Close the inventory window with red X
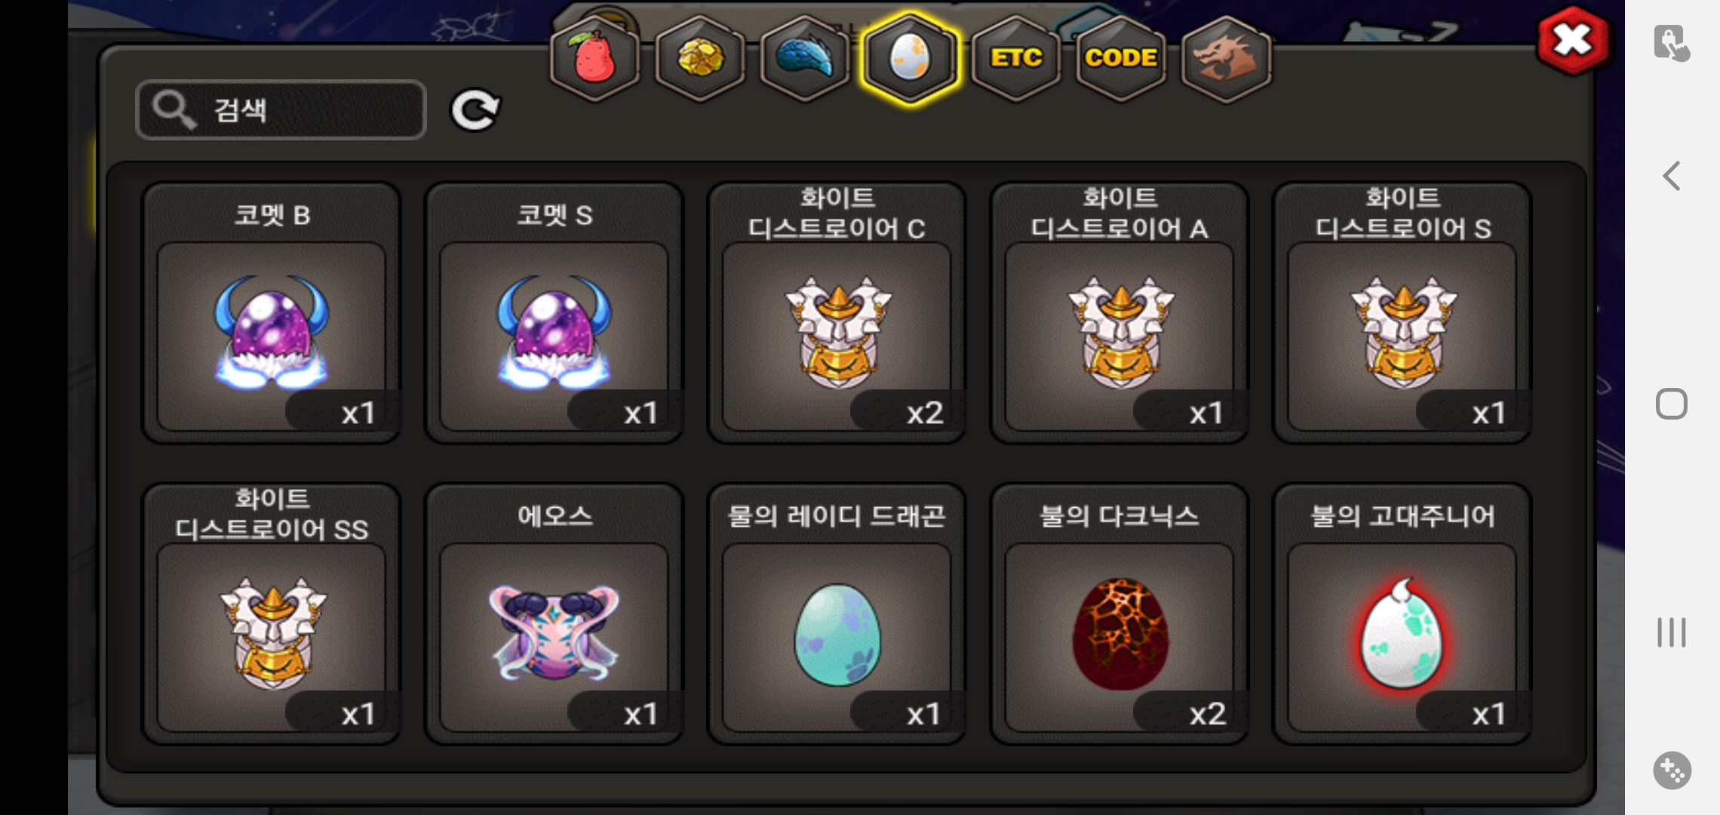This screenshot has width=1720, height=815. click(x=1573, y=40)
